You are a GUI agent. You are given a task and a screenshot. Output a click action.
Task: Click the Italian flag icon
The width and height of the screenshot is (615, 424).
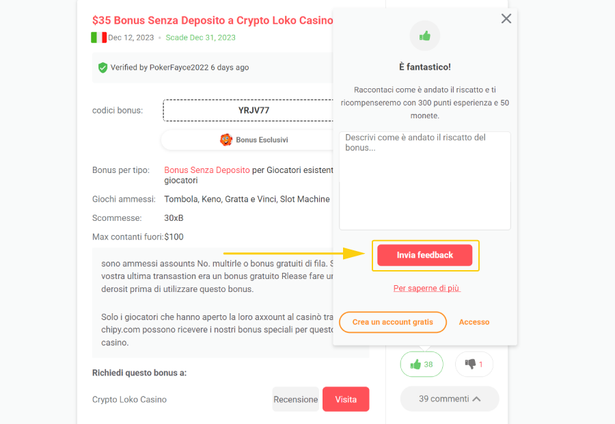point(98,38)
